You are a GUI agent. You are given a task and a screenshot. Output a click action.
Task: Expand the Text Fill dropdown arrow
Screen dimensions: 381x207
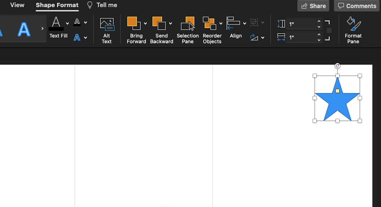tap(68, 23)
